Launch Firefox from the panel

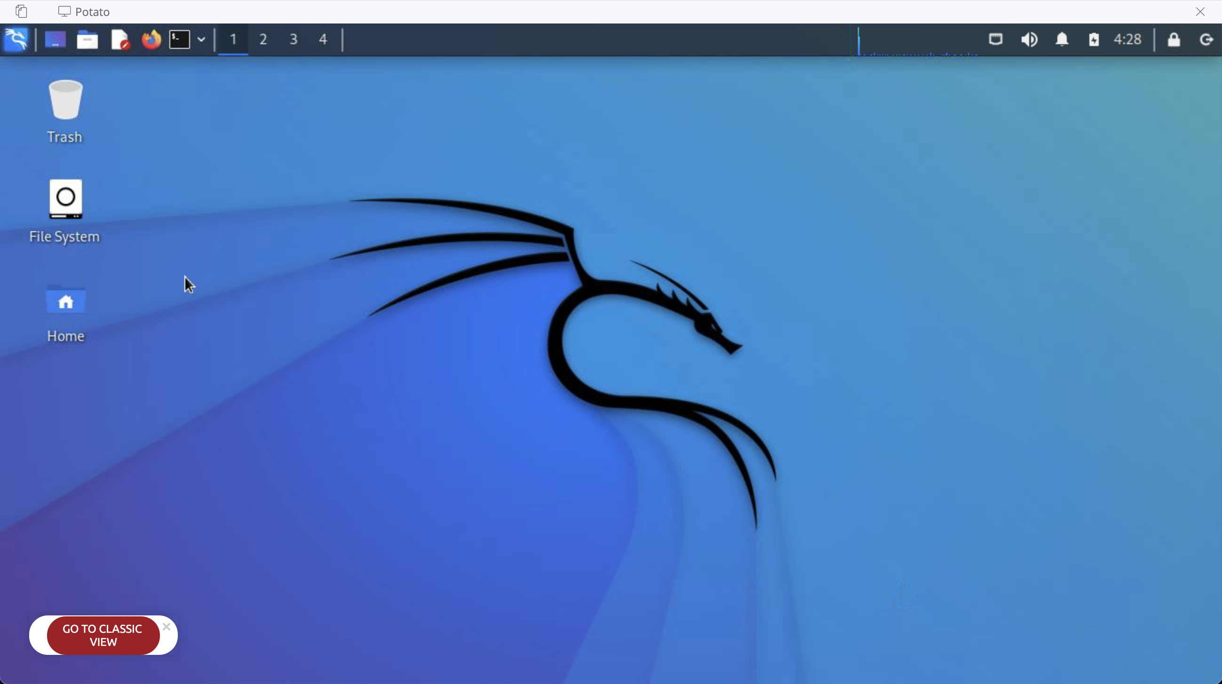tap(151, 39)
